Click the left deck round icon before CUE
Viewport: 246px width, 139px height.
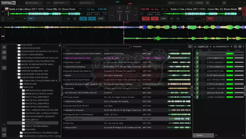click(x=68, y=19)
